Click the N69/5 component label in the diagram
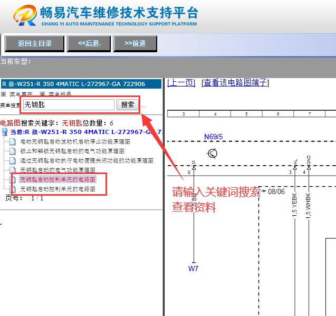Viewport: 336px width, 316px height. click(214, 137)
